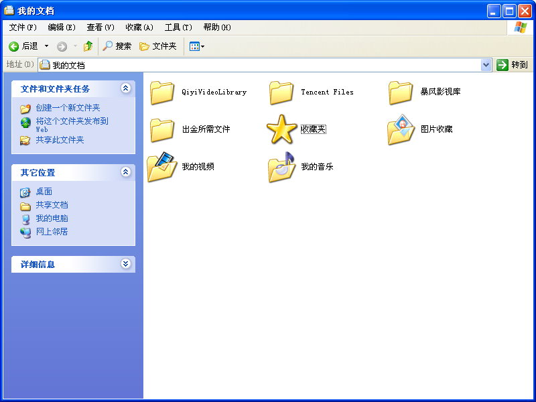Viewport: 536px width, 402px height.
Task: Open the 工具 menu
Action: pyautogui.click(x=176, y=27)
